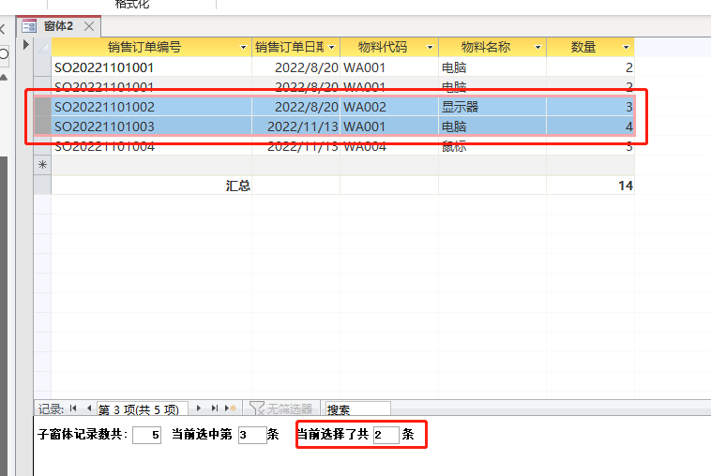The image size is (711, 476).
Task: Go to last record navigation button
Action: pos(215,409)
